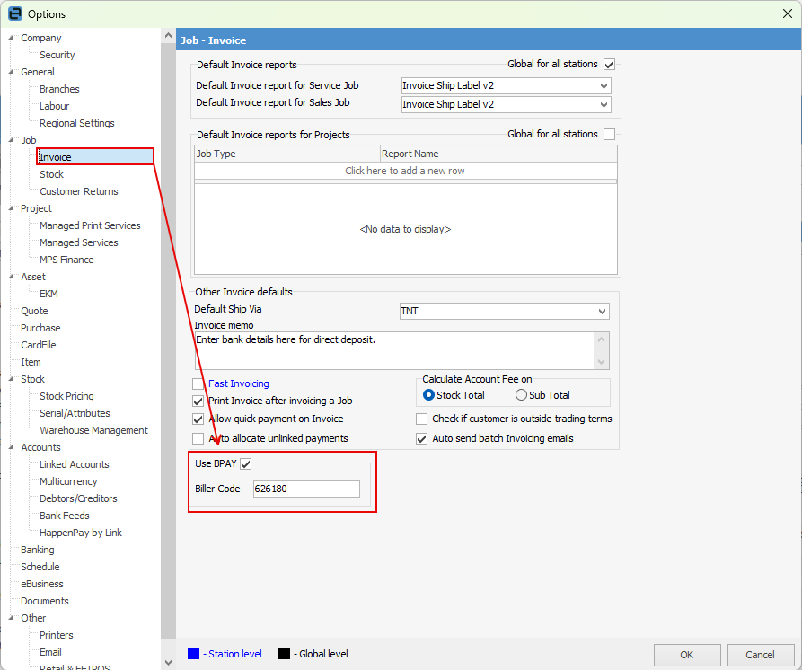The width and height of the screenshot is (802, 670).
Task: Check the customer outside trading terms option
Action: pos(421,419)
